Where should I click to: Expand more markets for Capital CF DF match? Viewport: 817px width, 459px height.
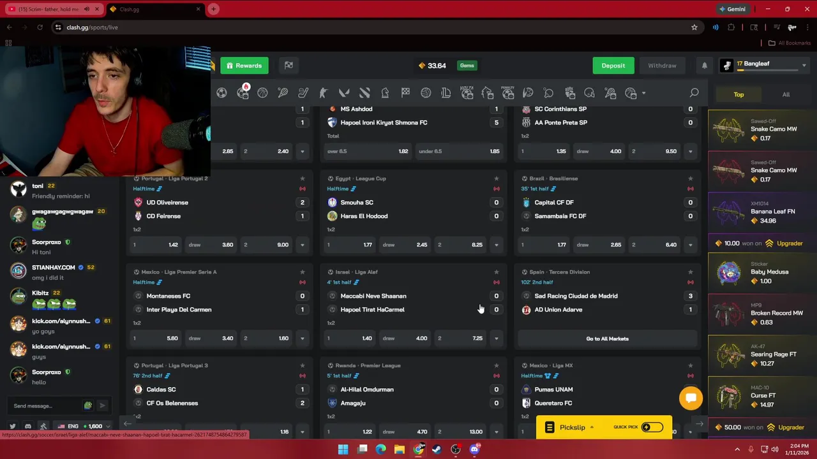click(x=690, y=245)
